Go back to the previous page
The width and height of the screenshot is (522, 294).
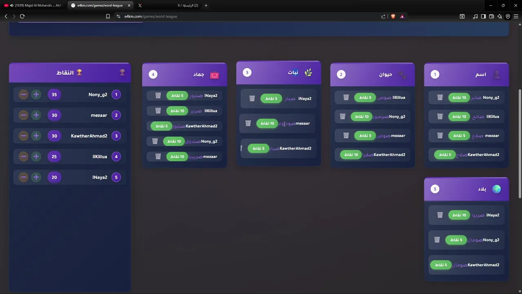pos(6,16)
